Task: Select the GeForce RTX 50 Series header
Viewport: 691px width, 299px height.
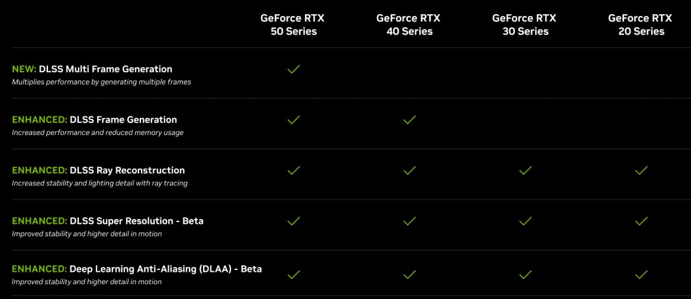Action: [x=293, y=25]
